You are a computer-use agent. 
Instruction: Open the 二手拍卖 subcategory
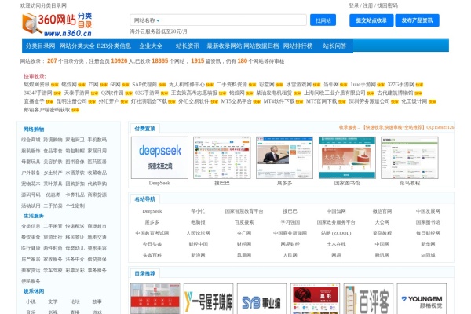[53, 206]
